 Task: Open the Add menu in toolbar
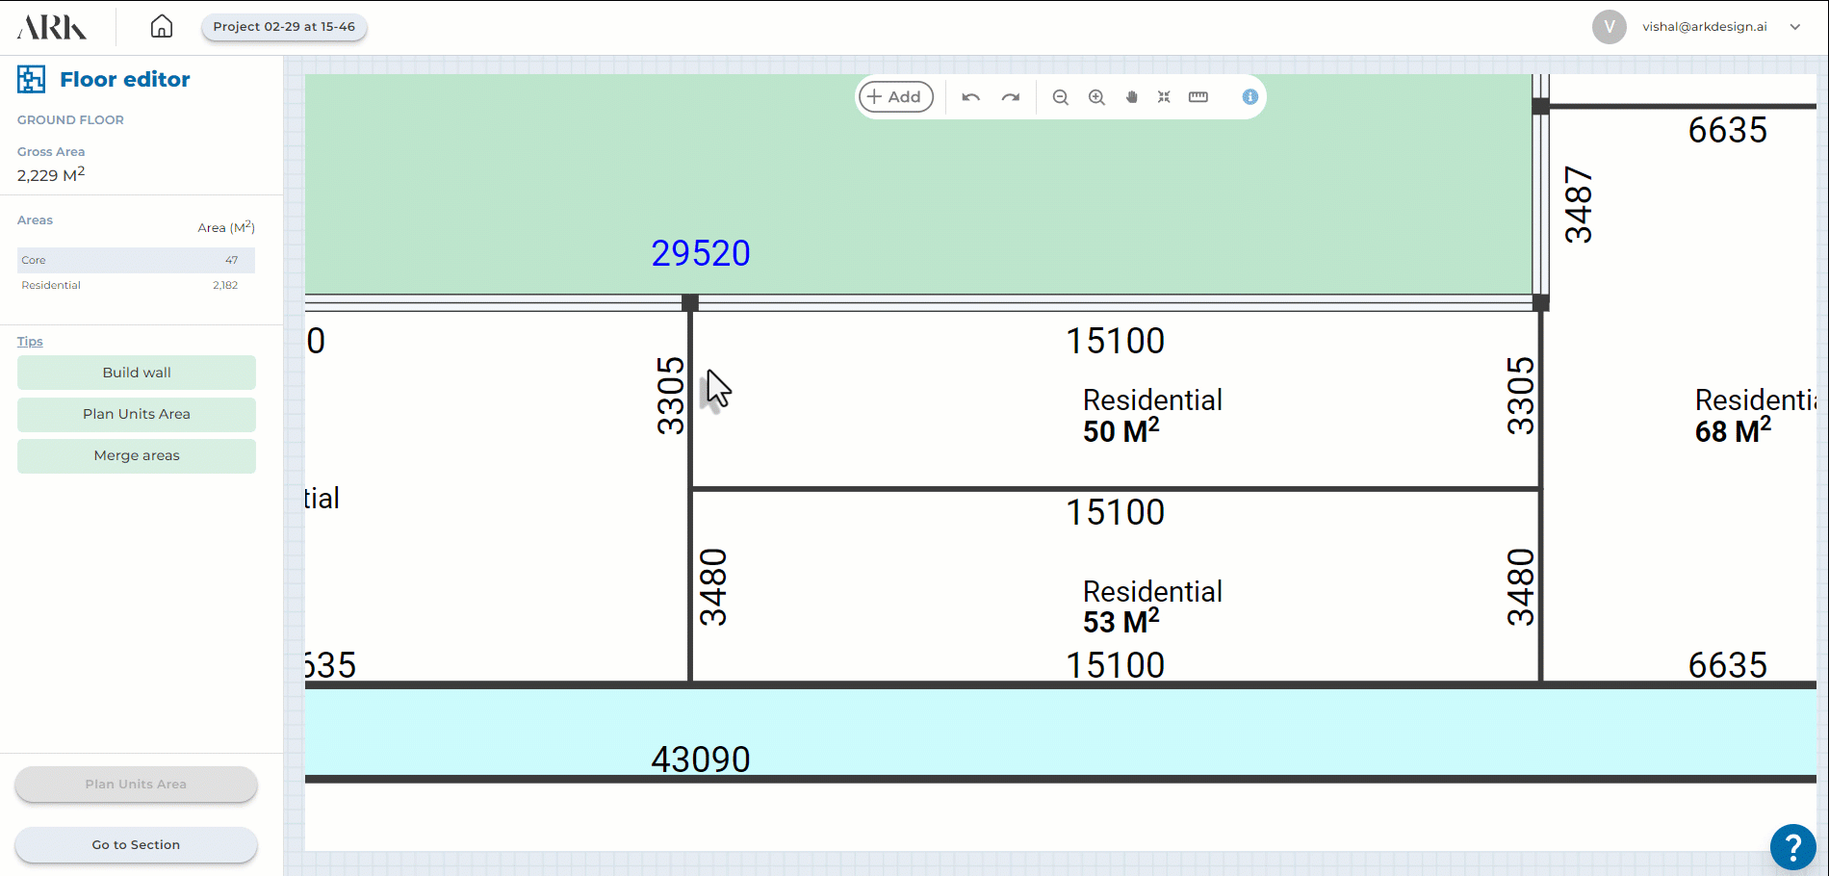point(895,97)
